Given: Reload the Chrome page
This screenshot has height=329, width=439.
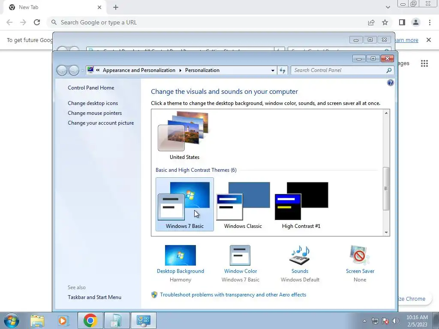Looking at the screenshot, I should [37, 22].
